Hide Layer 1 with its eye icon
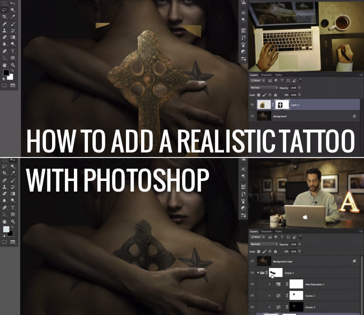Screen dimensions: 364x315 pyautogui.click(x=253, y=105)
